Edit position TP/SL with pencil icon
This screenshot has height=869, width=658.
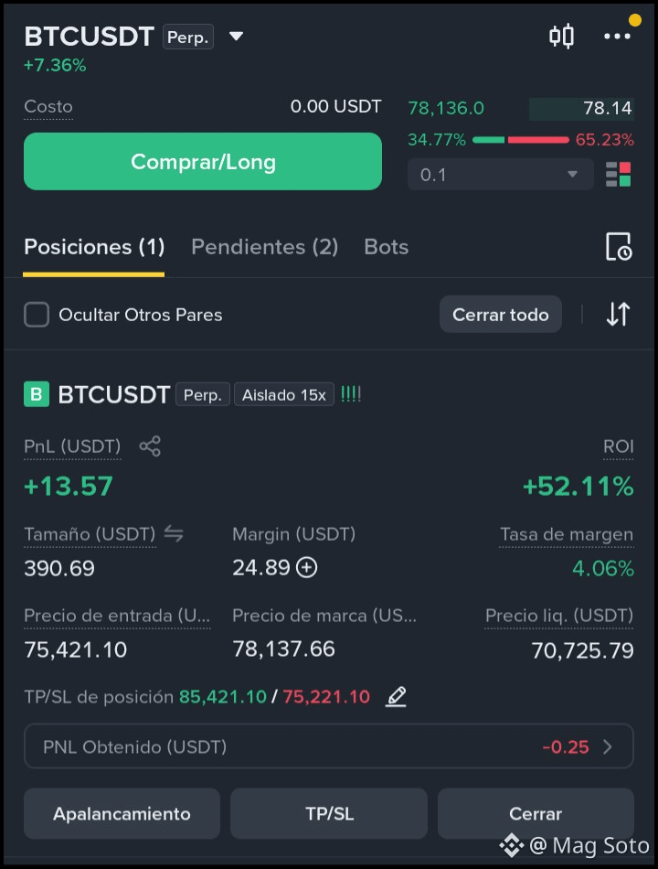pos(396,696)
